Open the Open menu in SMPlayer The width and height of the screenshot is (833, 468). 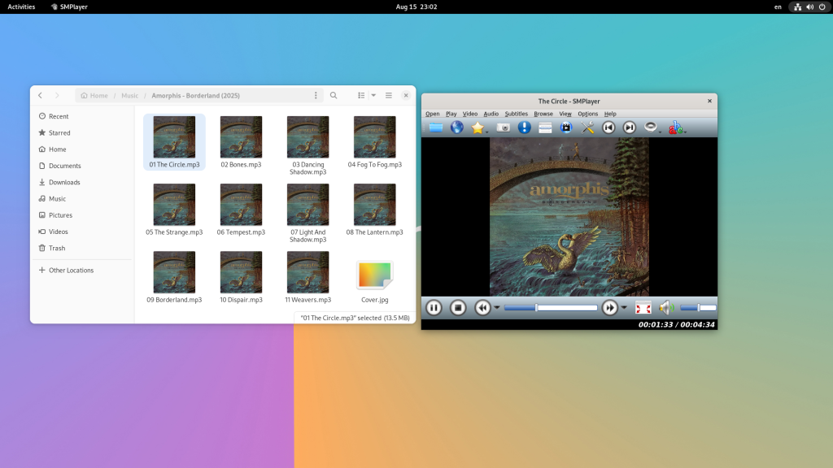pyautogui.click(x=433, y=114)
